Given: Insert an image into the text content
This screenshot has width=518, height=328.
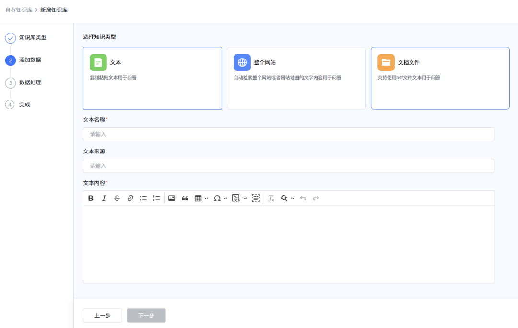Looking at the screenshot, I should tap(172, 198).
